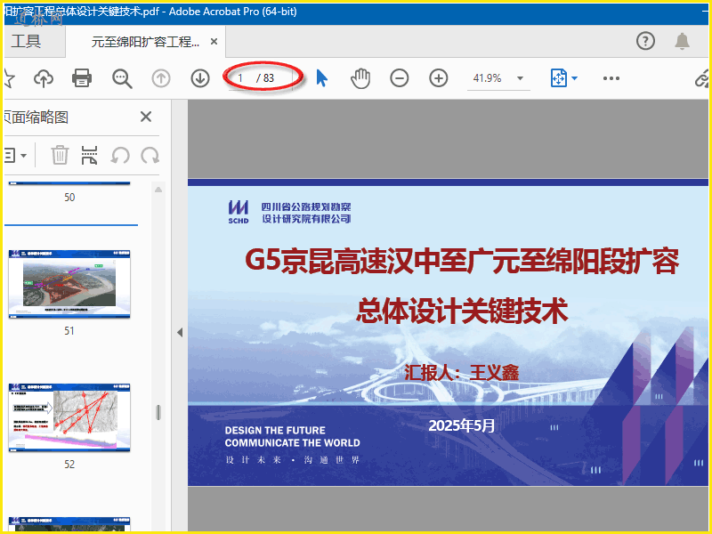712x534 pixels.
Task: Click the 页面缩略图 panel title
Action: [36, 117]
